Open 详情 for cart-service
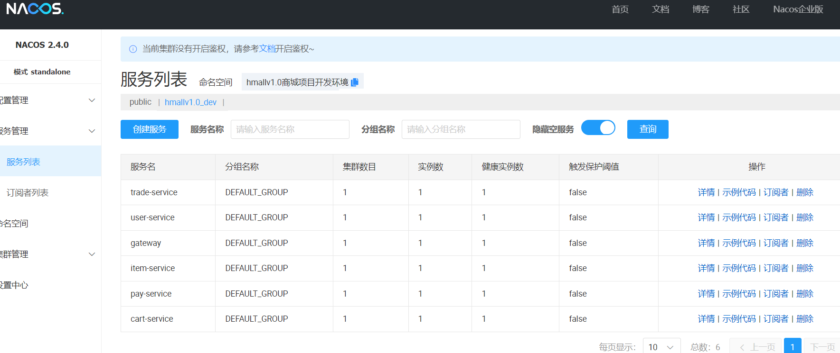 706,319
